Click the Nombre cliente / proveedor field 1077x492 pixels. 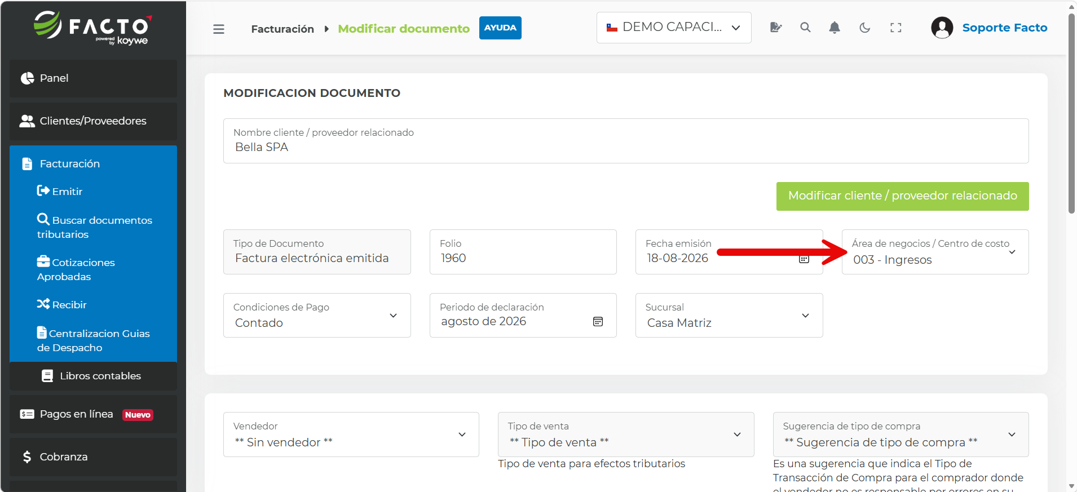tap(626, 141)
